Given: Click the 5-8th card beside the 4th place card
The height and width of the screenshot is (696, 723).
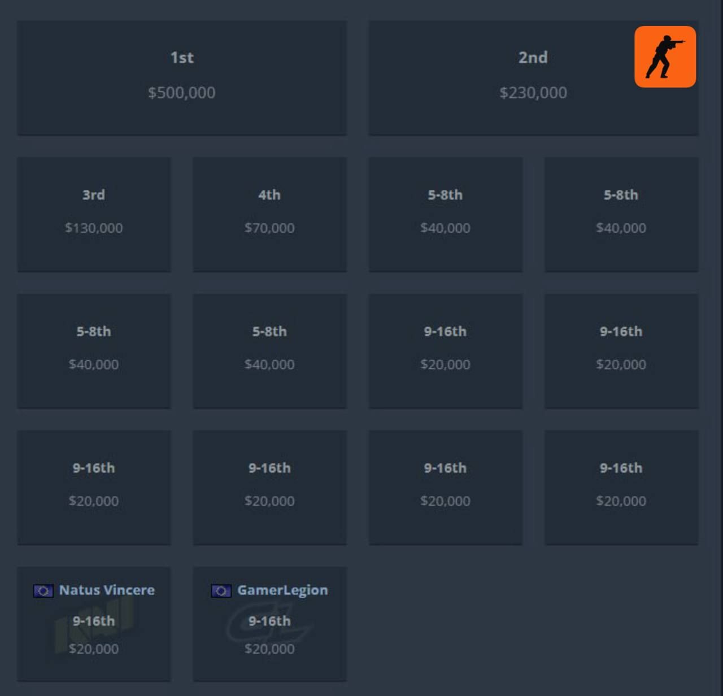Looking at the screenshot, I should click(445, 214).
